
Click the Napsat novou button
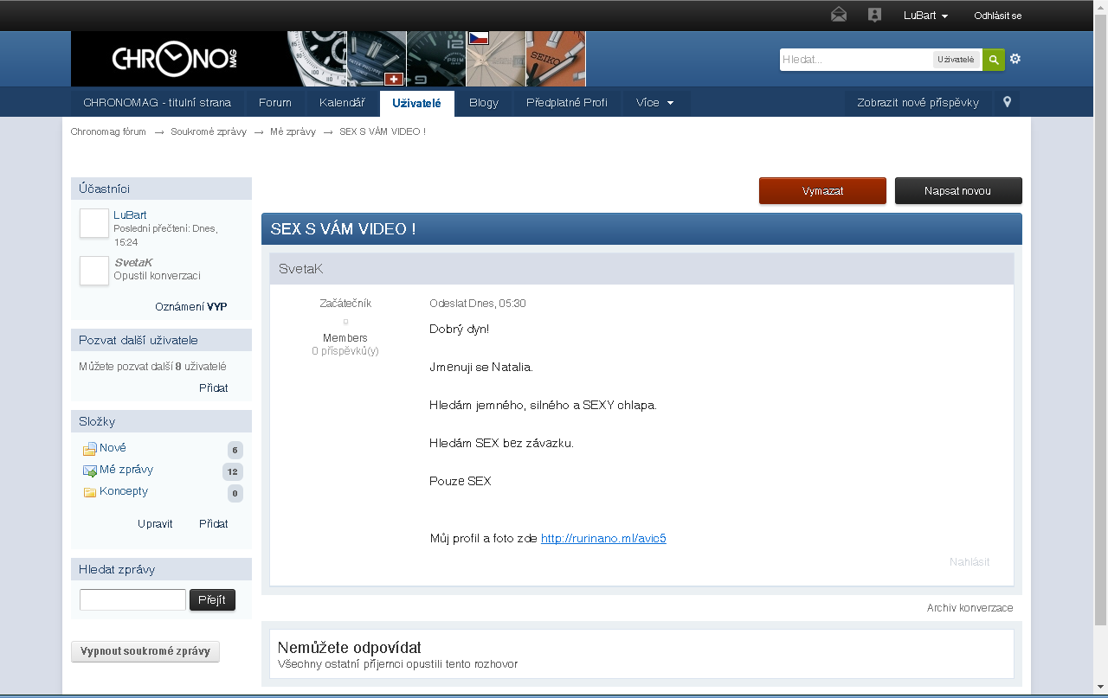(957, 190)
